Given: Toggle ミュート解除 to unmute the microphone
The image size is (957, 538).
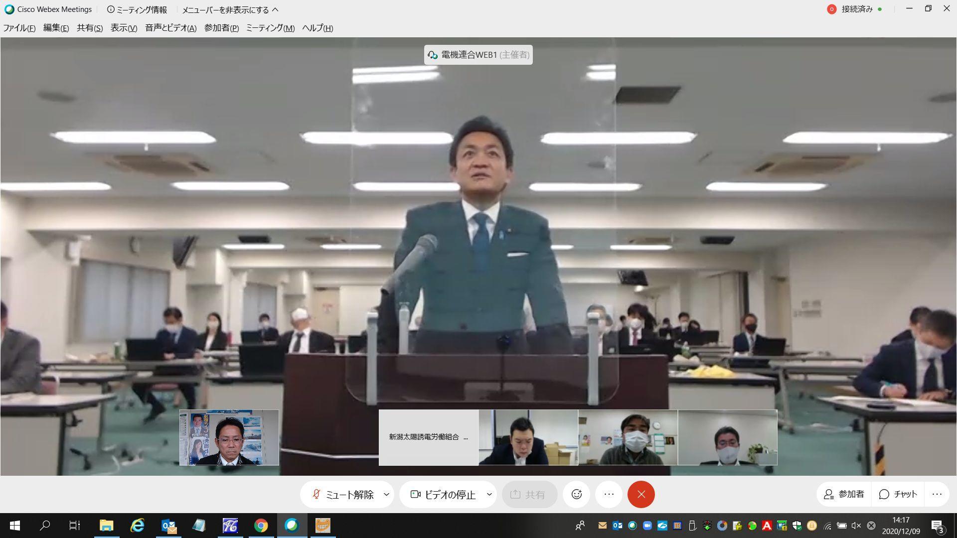Looking at the screenshot, I should point(343,494).
